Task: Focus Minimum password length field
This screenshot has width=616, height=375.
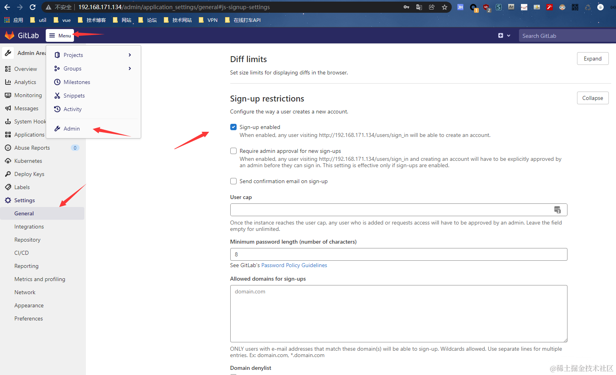Action: tap(398, 254)
